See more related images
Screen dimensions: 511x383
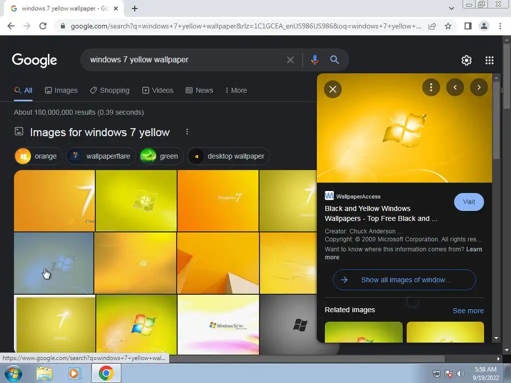pyautogui.click(x=468, y=311)
